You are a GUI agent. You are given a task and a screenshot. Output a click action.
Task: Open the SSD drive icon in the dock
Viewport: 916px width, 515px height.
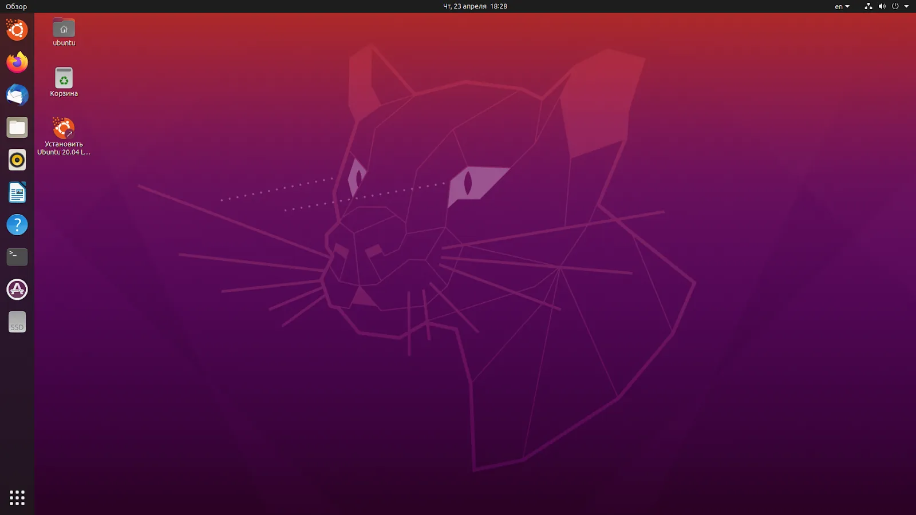point(17,322)
